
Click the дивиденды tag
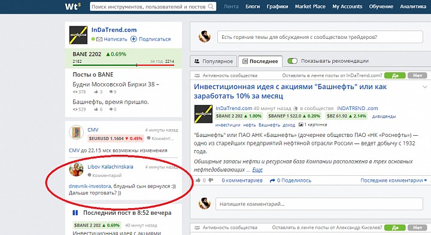pyautogui.click(x=384, y=117)
